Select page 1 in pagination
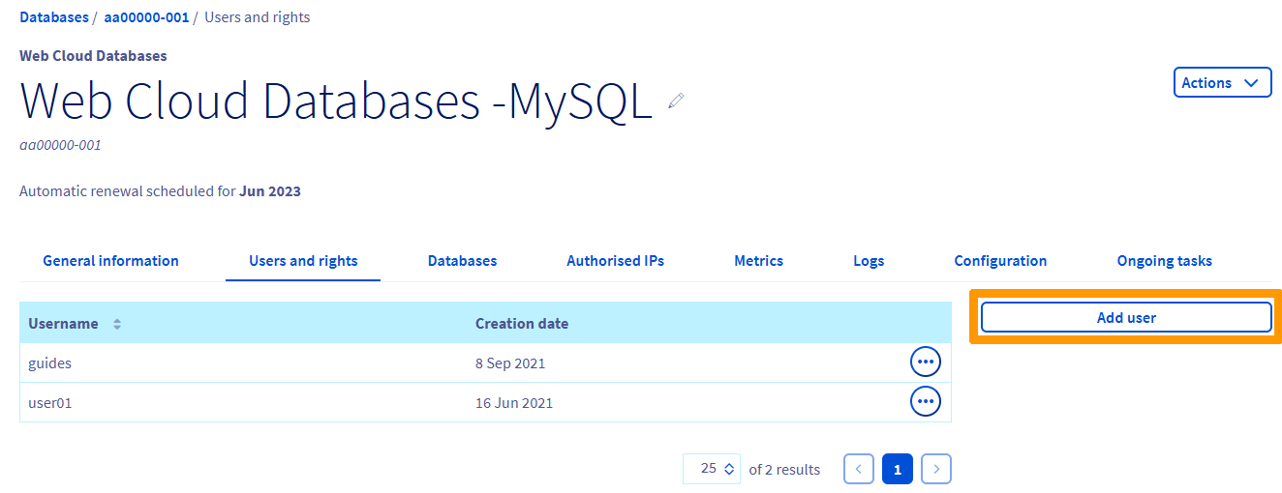Image resolution: width=1282 pixels, height=493 pixels. [897, 469]
